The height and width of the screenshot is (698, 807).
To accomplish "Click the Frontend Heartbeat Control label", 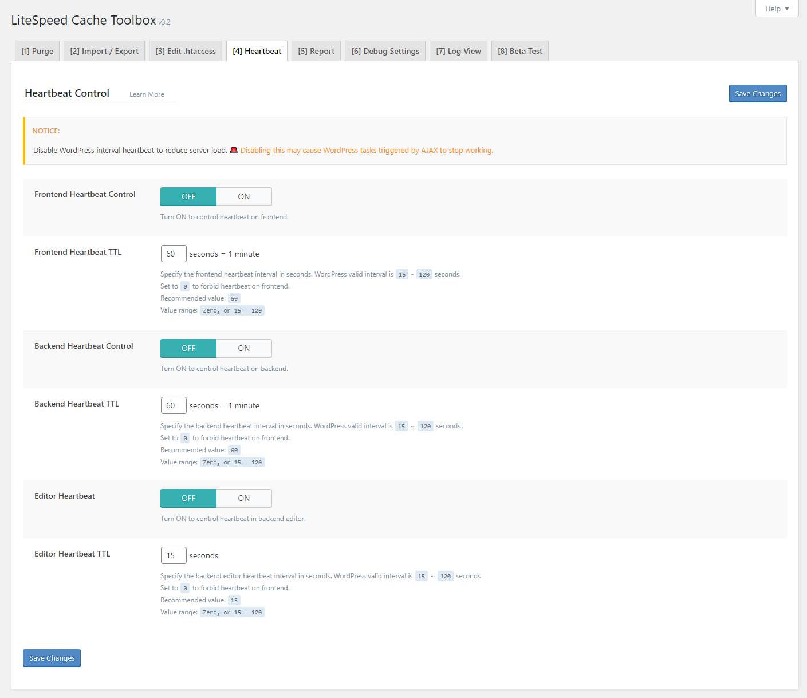I will click(85, 194).
